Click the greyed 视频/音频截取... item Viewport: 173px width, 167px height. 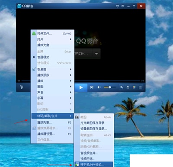[x=94, y=141]
